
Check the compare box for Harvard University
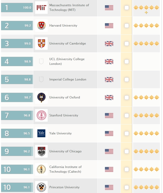127,26
